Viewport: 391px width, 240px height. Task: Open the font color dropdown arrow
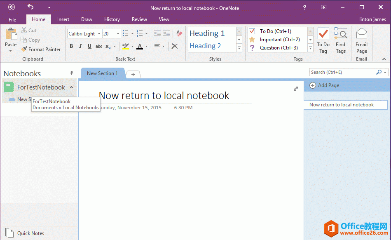146,46
